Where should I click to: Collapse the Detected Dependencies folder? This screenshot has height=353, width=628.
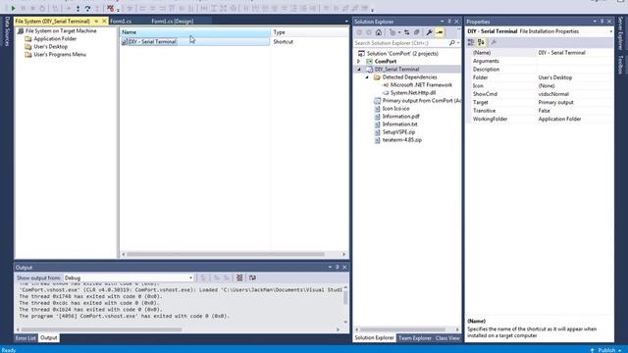pyautogui.click(x=367, y=77)
